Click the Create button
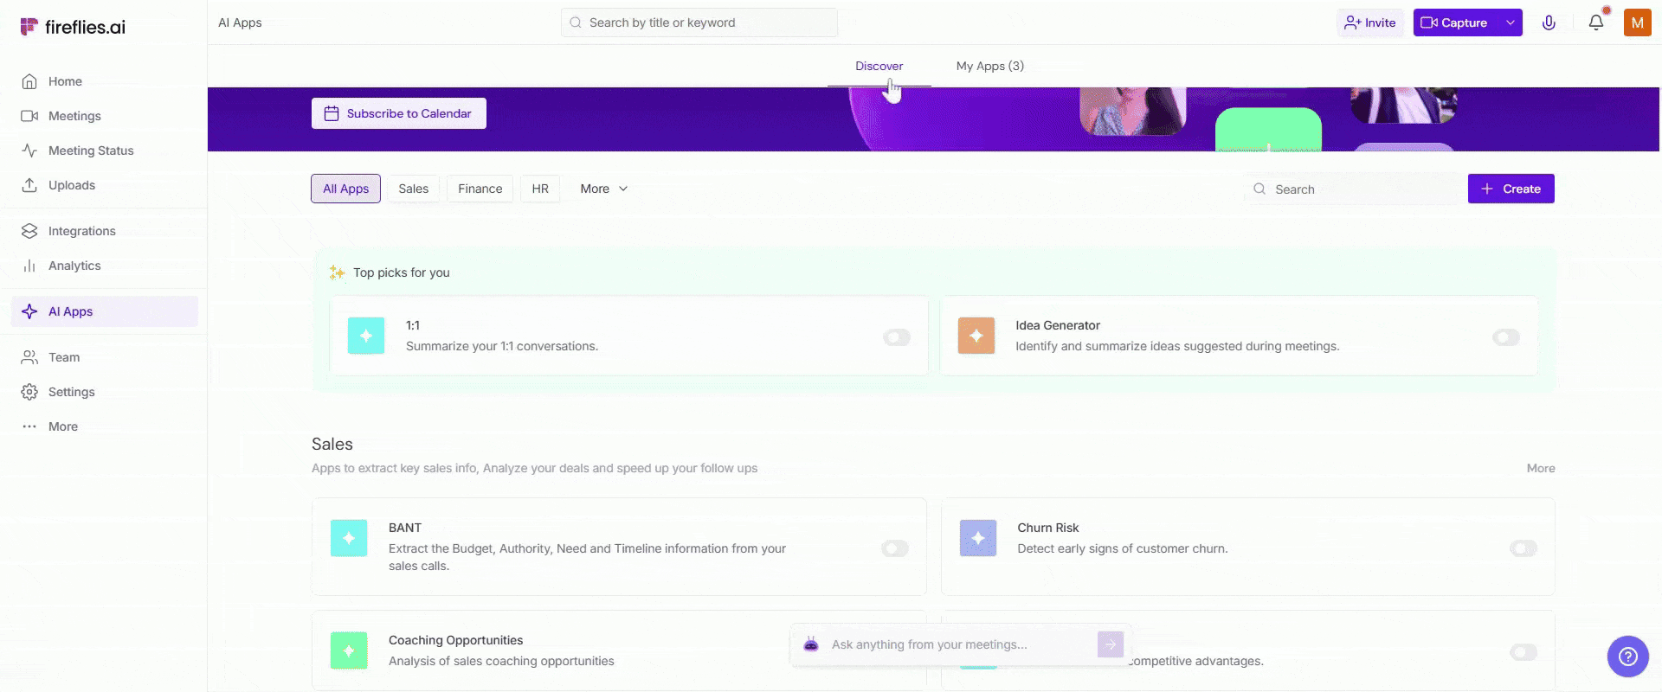The width and height of the screenshot is (1662, 692). [1511, 189]
